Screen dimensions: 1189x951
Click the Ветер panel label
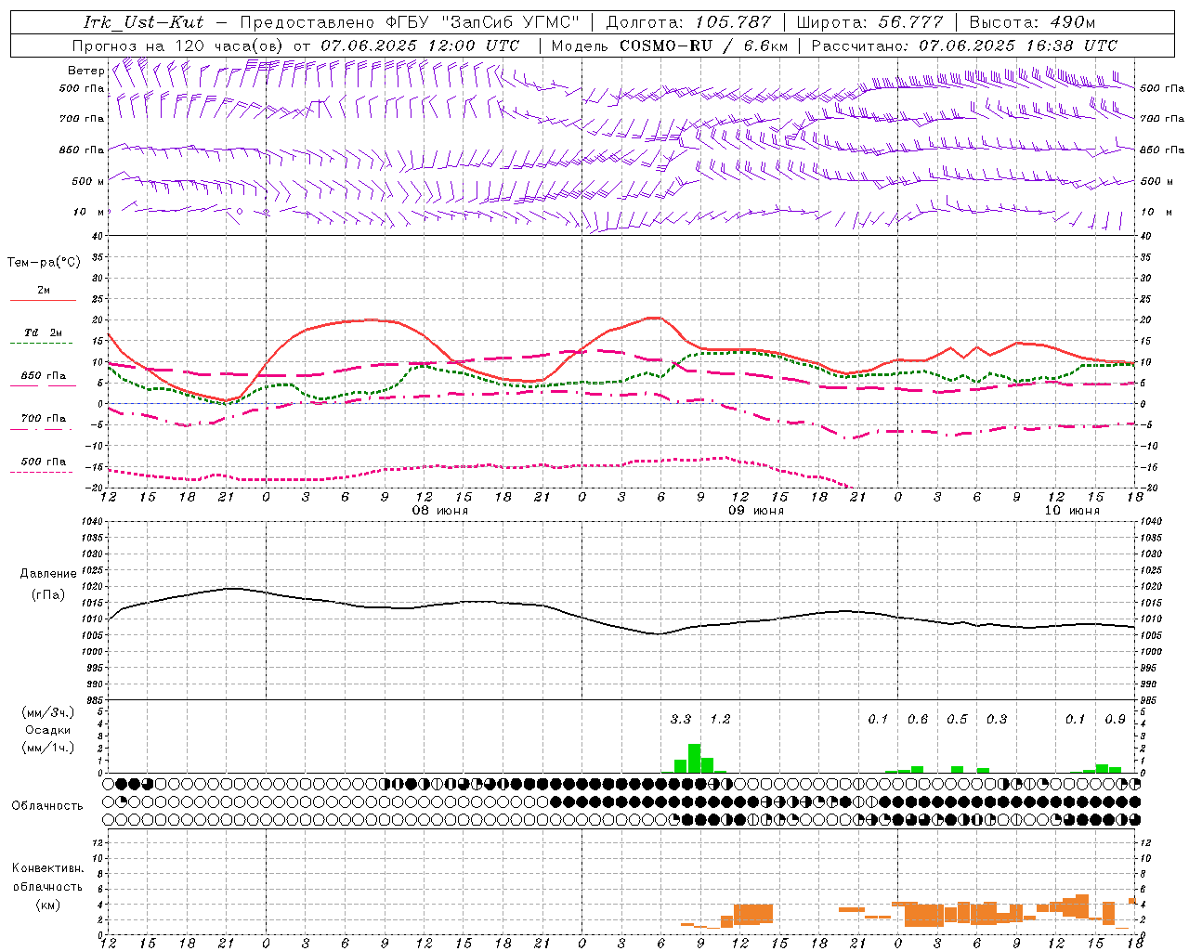coord(85,71)
